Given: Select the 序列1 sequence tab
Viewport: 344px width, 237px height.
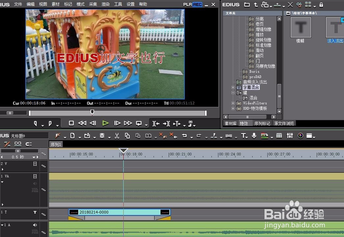Looking at the screenshot, I should pos(56,144).
